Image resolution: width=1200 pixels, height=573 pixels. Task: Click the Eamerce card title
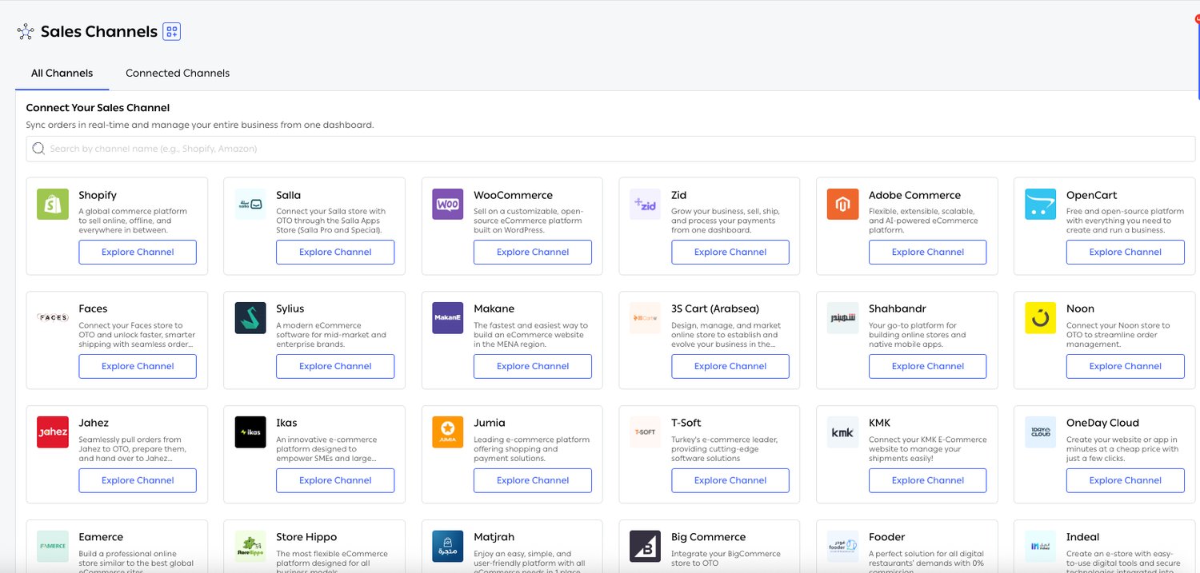[x=101, y=537]
